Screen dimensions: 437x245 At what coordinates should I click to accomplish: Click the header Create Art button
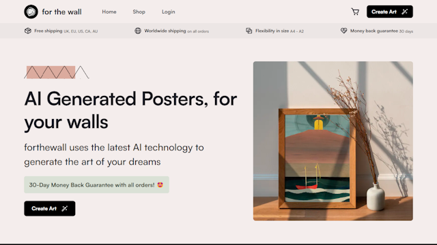(390, 12)
